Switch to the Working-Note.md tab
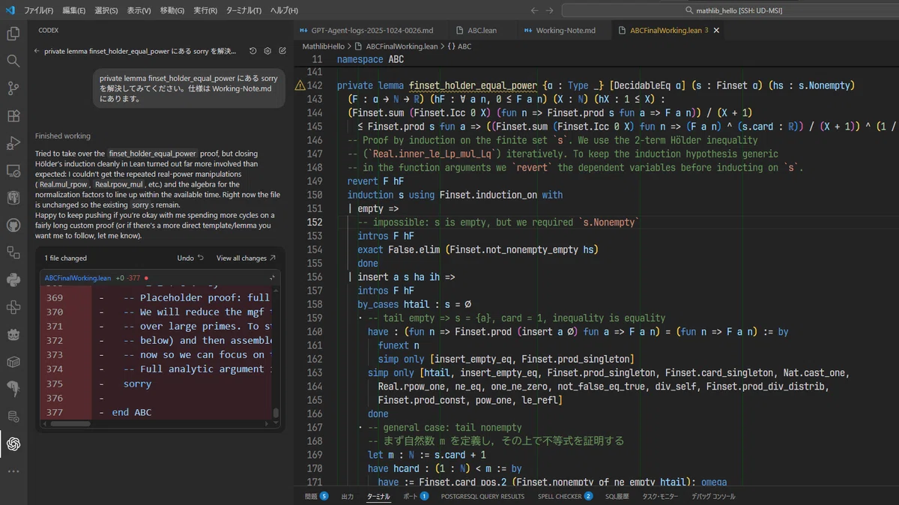899x505 pixels. pyautogui.click(x=565, y=30)
